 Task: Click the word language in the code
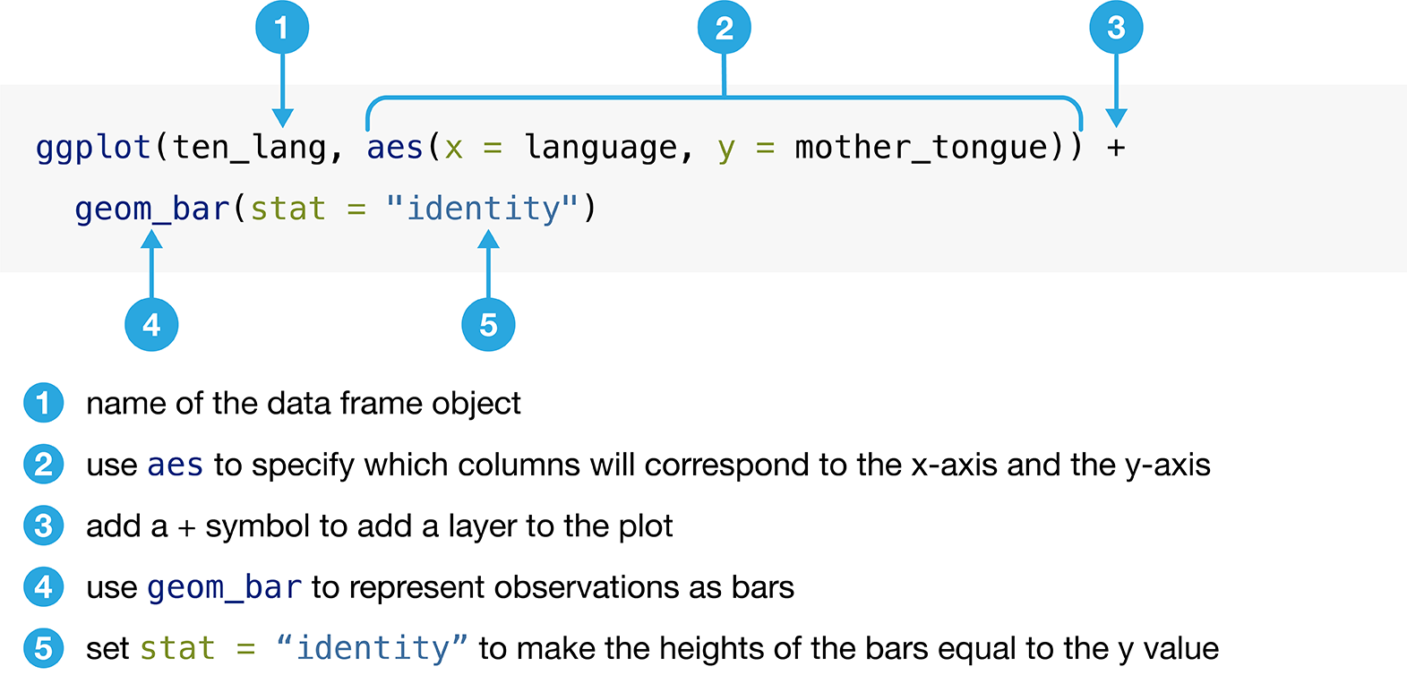tap(600, 148)
